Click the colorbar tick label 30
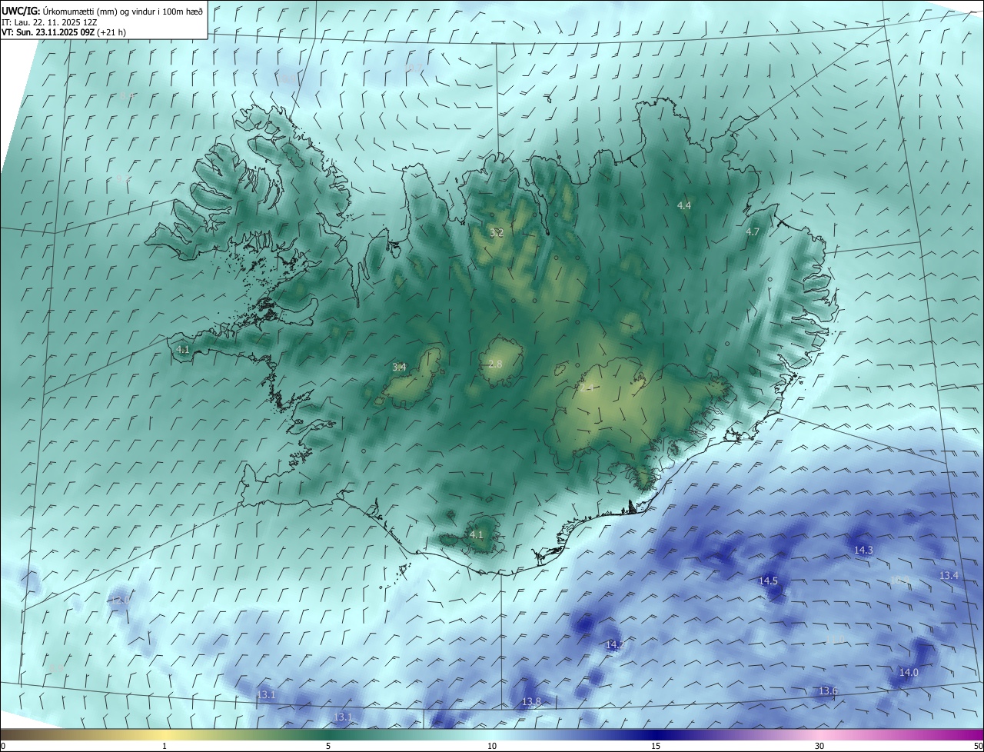This screenshot has width=984, height=752. [819, 746]
